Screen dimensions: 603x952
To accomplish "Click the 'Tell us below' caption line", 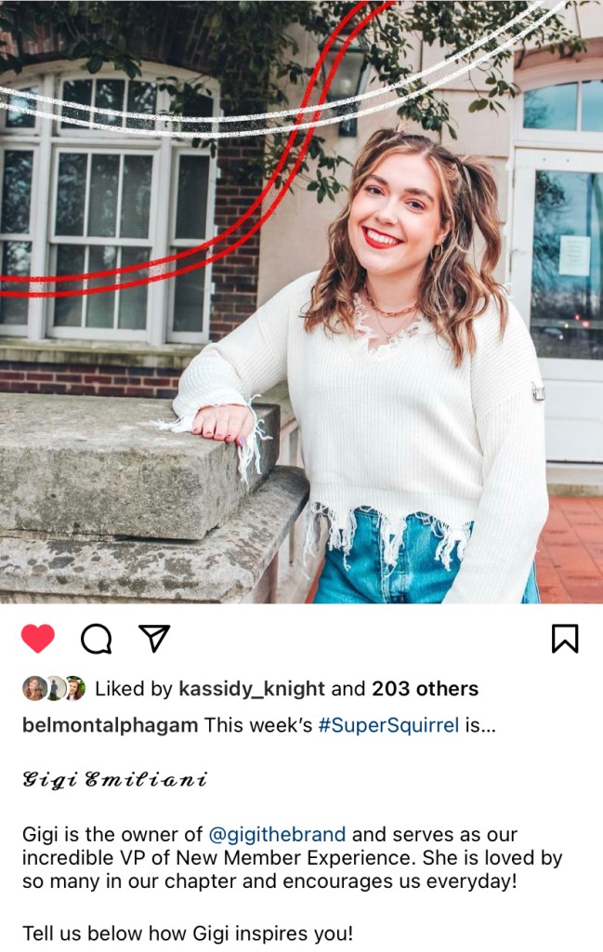I will click(x=188, y=933).
